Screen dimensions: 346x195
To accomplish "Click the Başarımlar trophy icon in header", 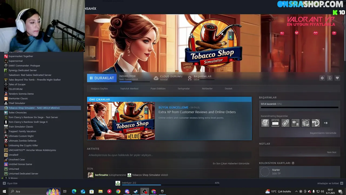I will [190, 78].
